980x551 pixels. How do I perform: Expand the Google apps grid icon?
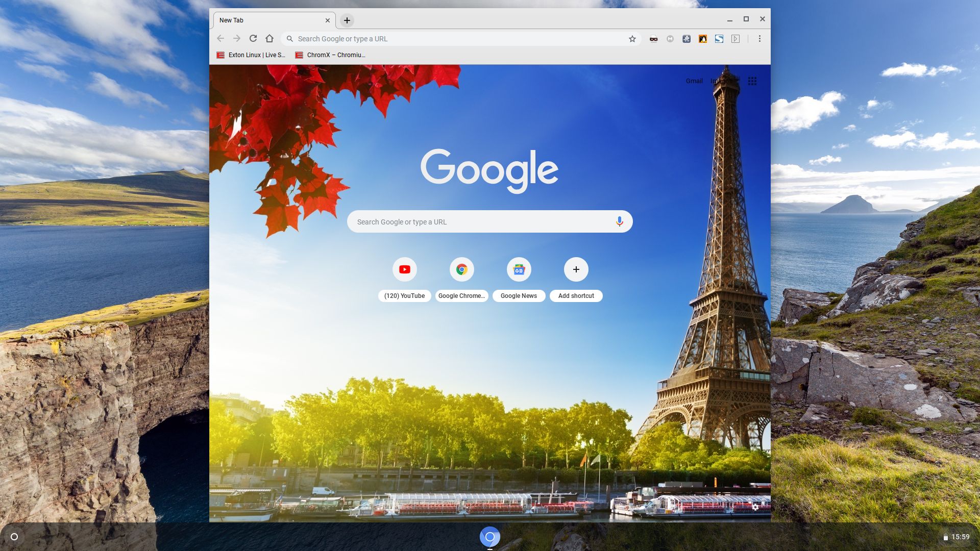point(752,81)
